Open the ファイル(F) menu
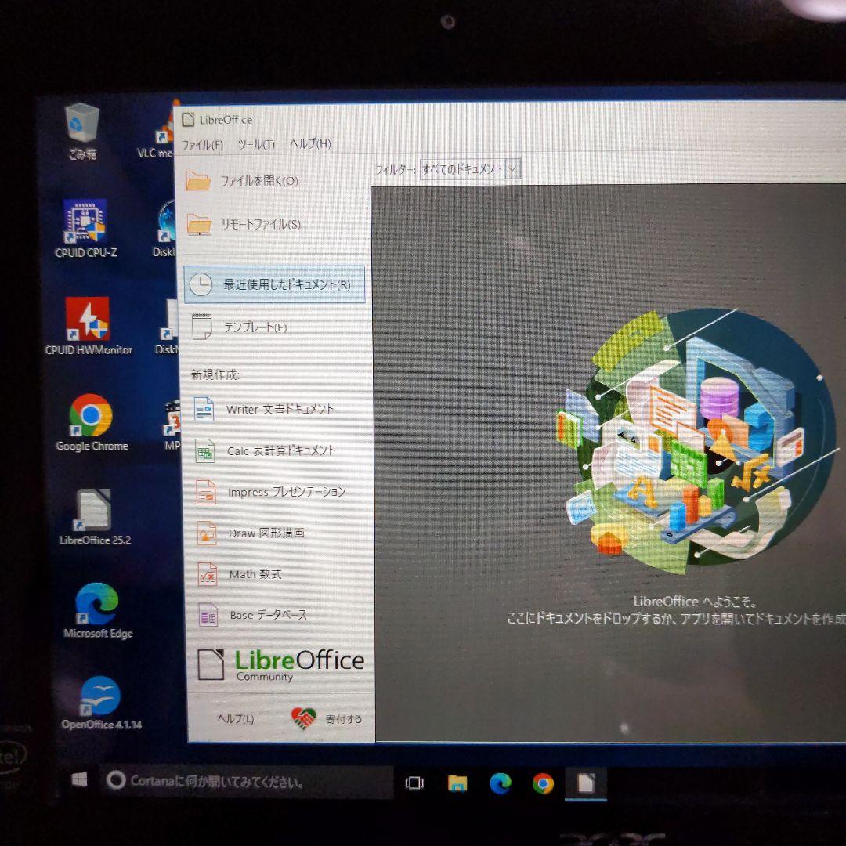This screenshot has width=846, height=846. click(202, 145)
